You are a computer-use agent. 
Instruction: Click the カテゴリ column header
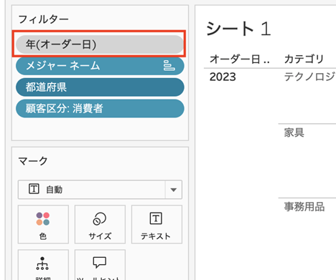tap(304, 59)
